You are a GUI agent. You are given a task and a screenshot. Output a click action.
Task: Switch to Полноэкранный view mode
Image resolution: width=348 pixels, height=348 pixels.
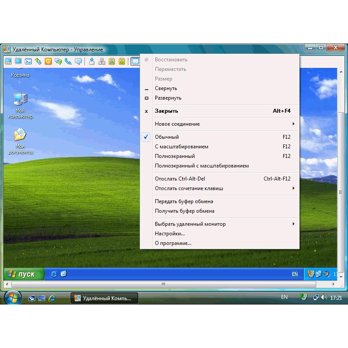(x=220, y=156)
